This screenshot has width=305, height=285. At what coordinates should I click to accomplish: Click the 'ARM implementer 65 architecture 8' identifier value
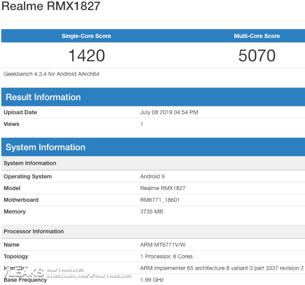click(222, 268)
